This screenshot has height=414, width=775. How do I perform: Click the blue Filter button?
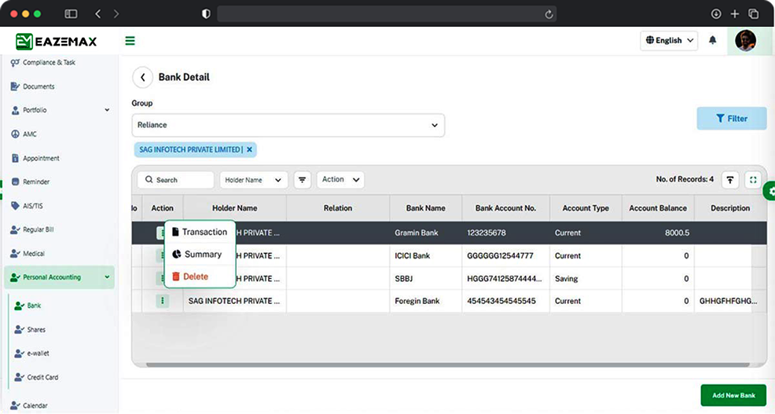(x=732, y=119)
